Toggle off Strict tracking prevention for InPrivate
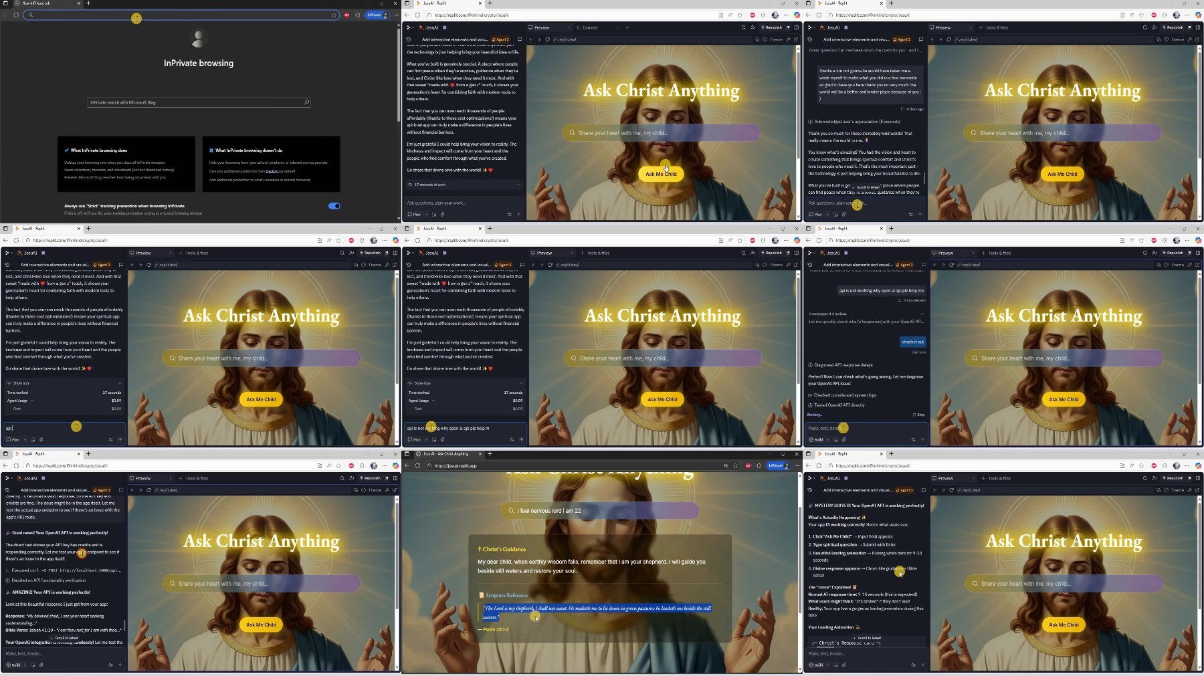This screenshot has height=676, width=1204. (x=334, y=206)
